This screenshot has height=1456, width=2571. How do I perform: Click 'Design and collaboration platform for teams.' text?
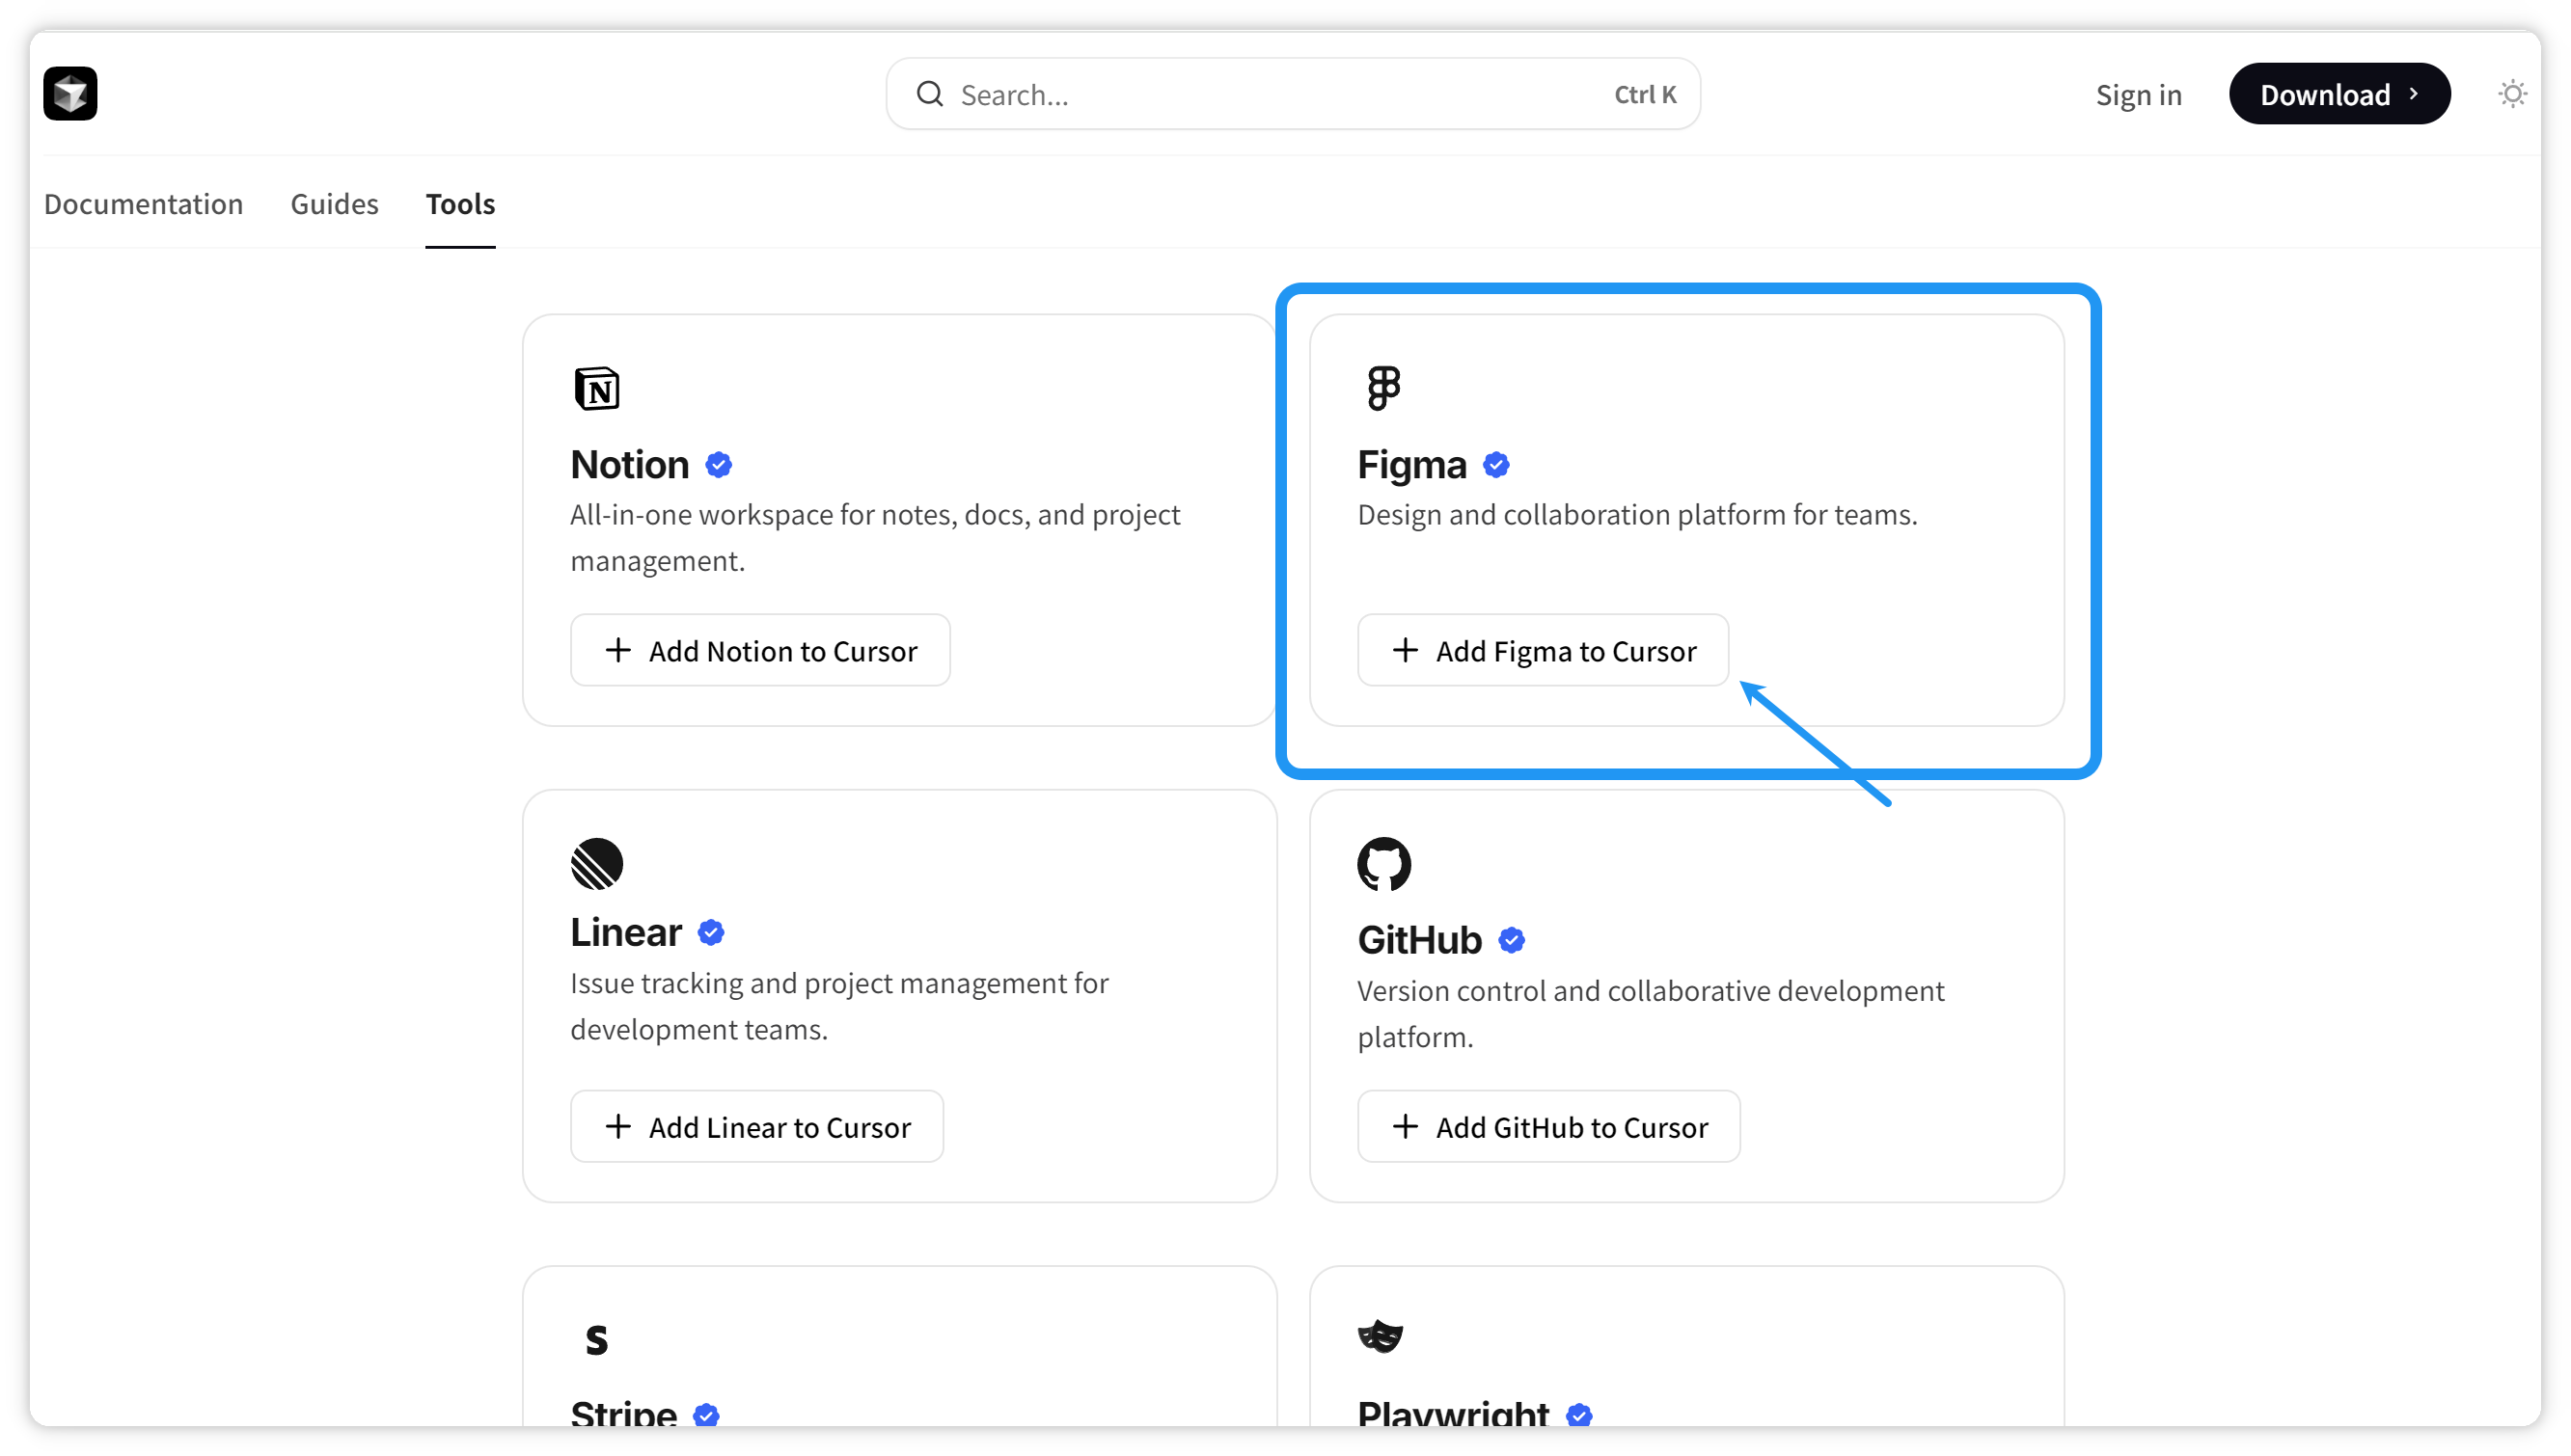[x=1638, y=514]
